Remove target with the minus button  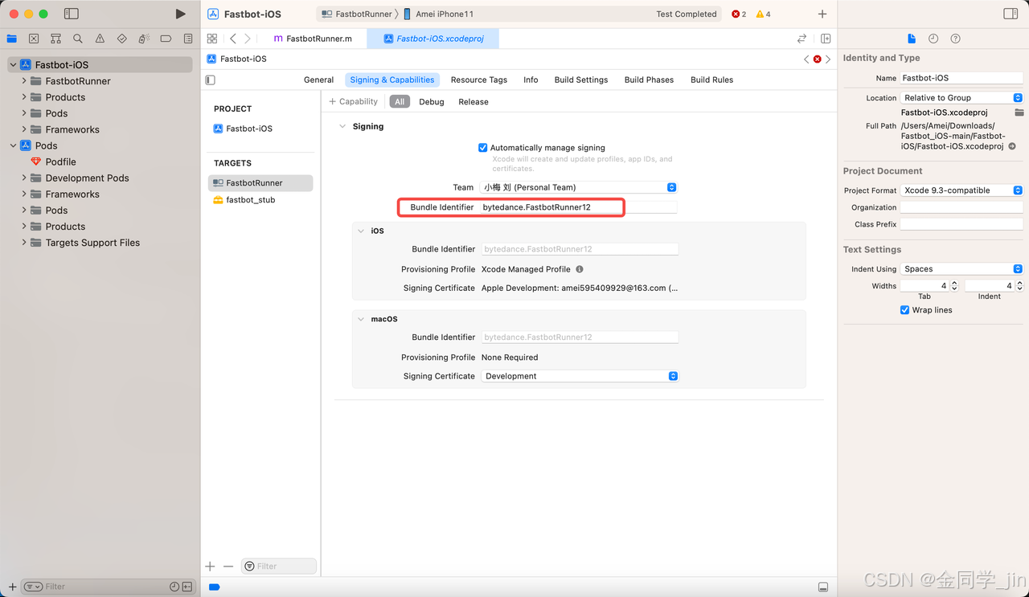(228, 566)
